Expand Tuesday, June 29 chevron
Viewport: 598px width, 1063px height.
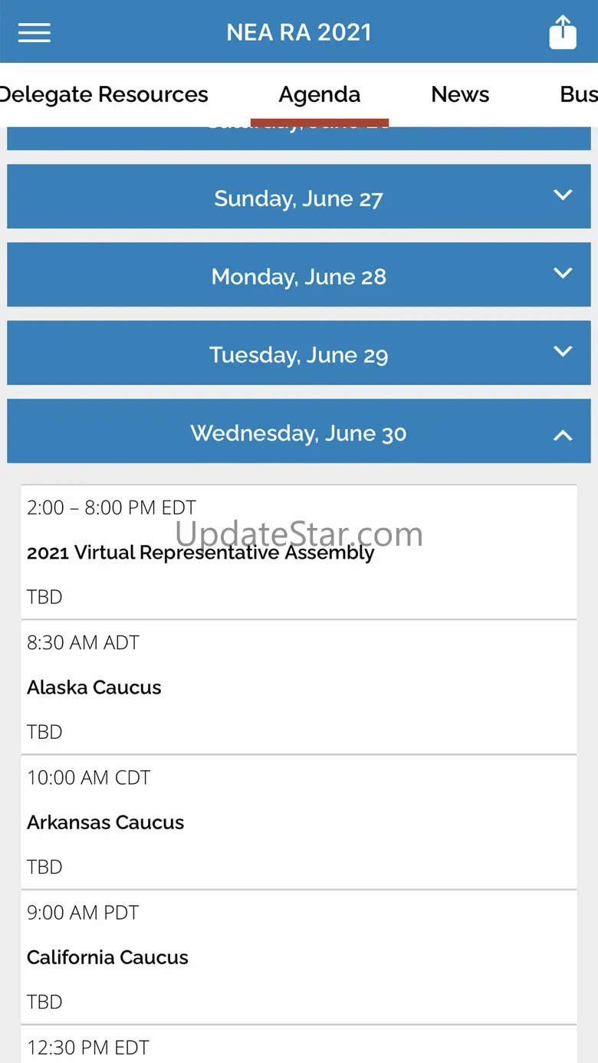(x=563, y=352)
